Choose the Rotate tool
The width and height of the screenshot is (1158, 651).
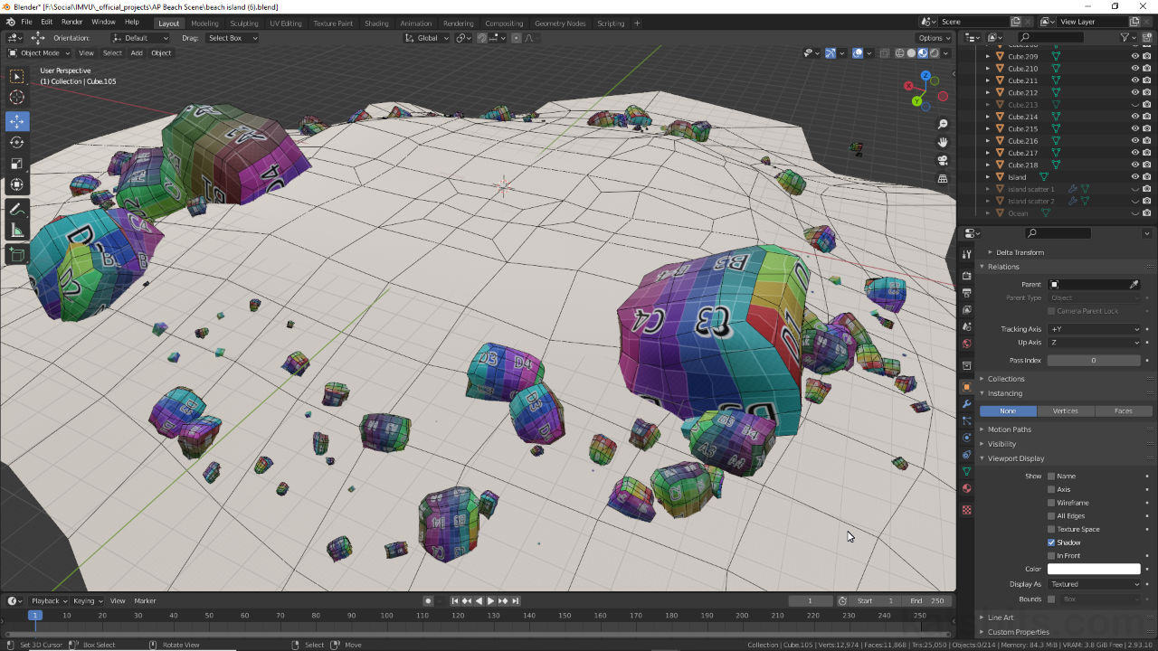pyautogui.click(x=17, y=143)
